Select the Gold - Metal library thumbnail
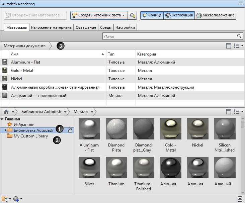Viewport: 245px width, 203px height. pyautogui.click(x=171, y=129)
